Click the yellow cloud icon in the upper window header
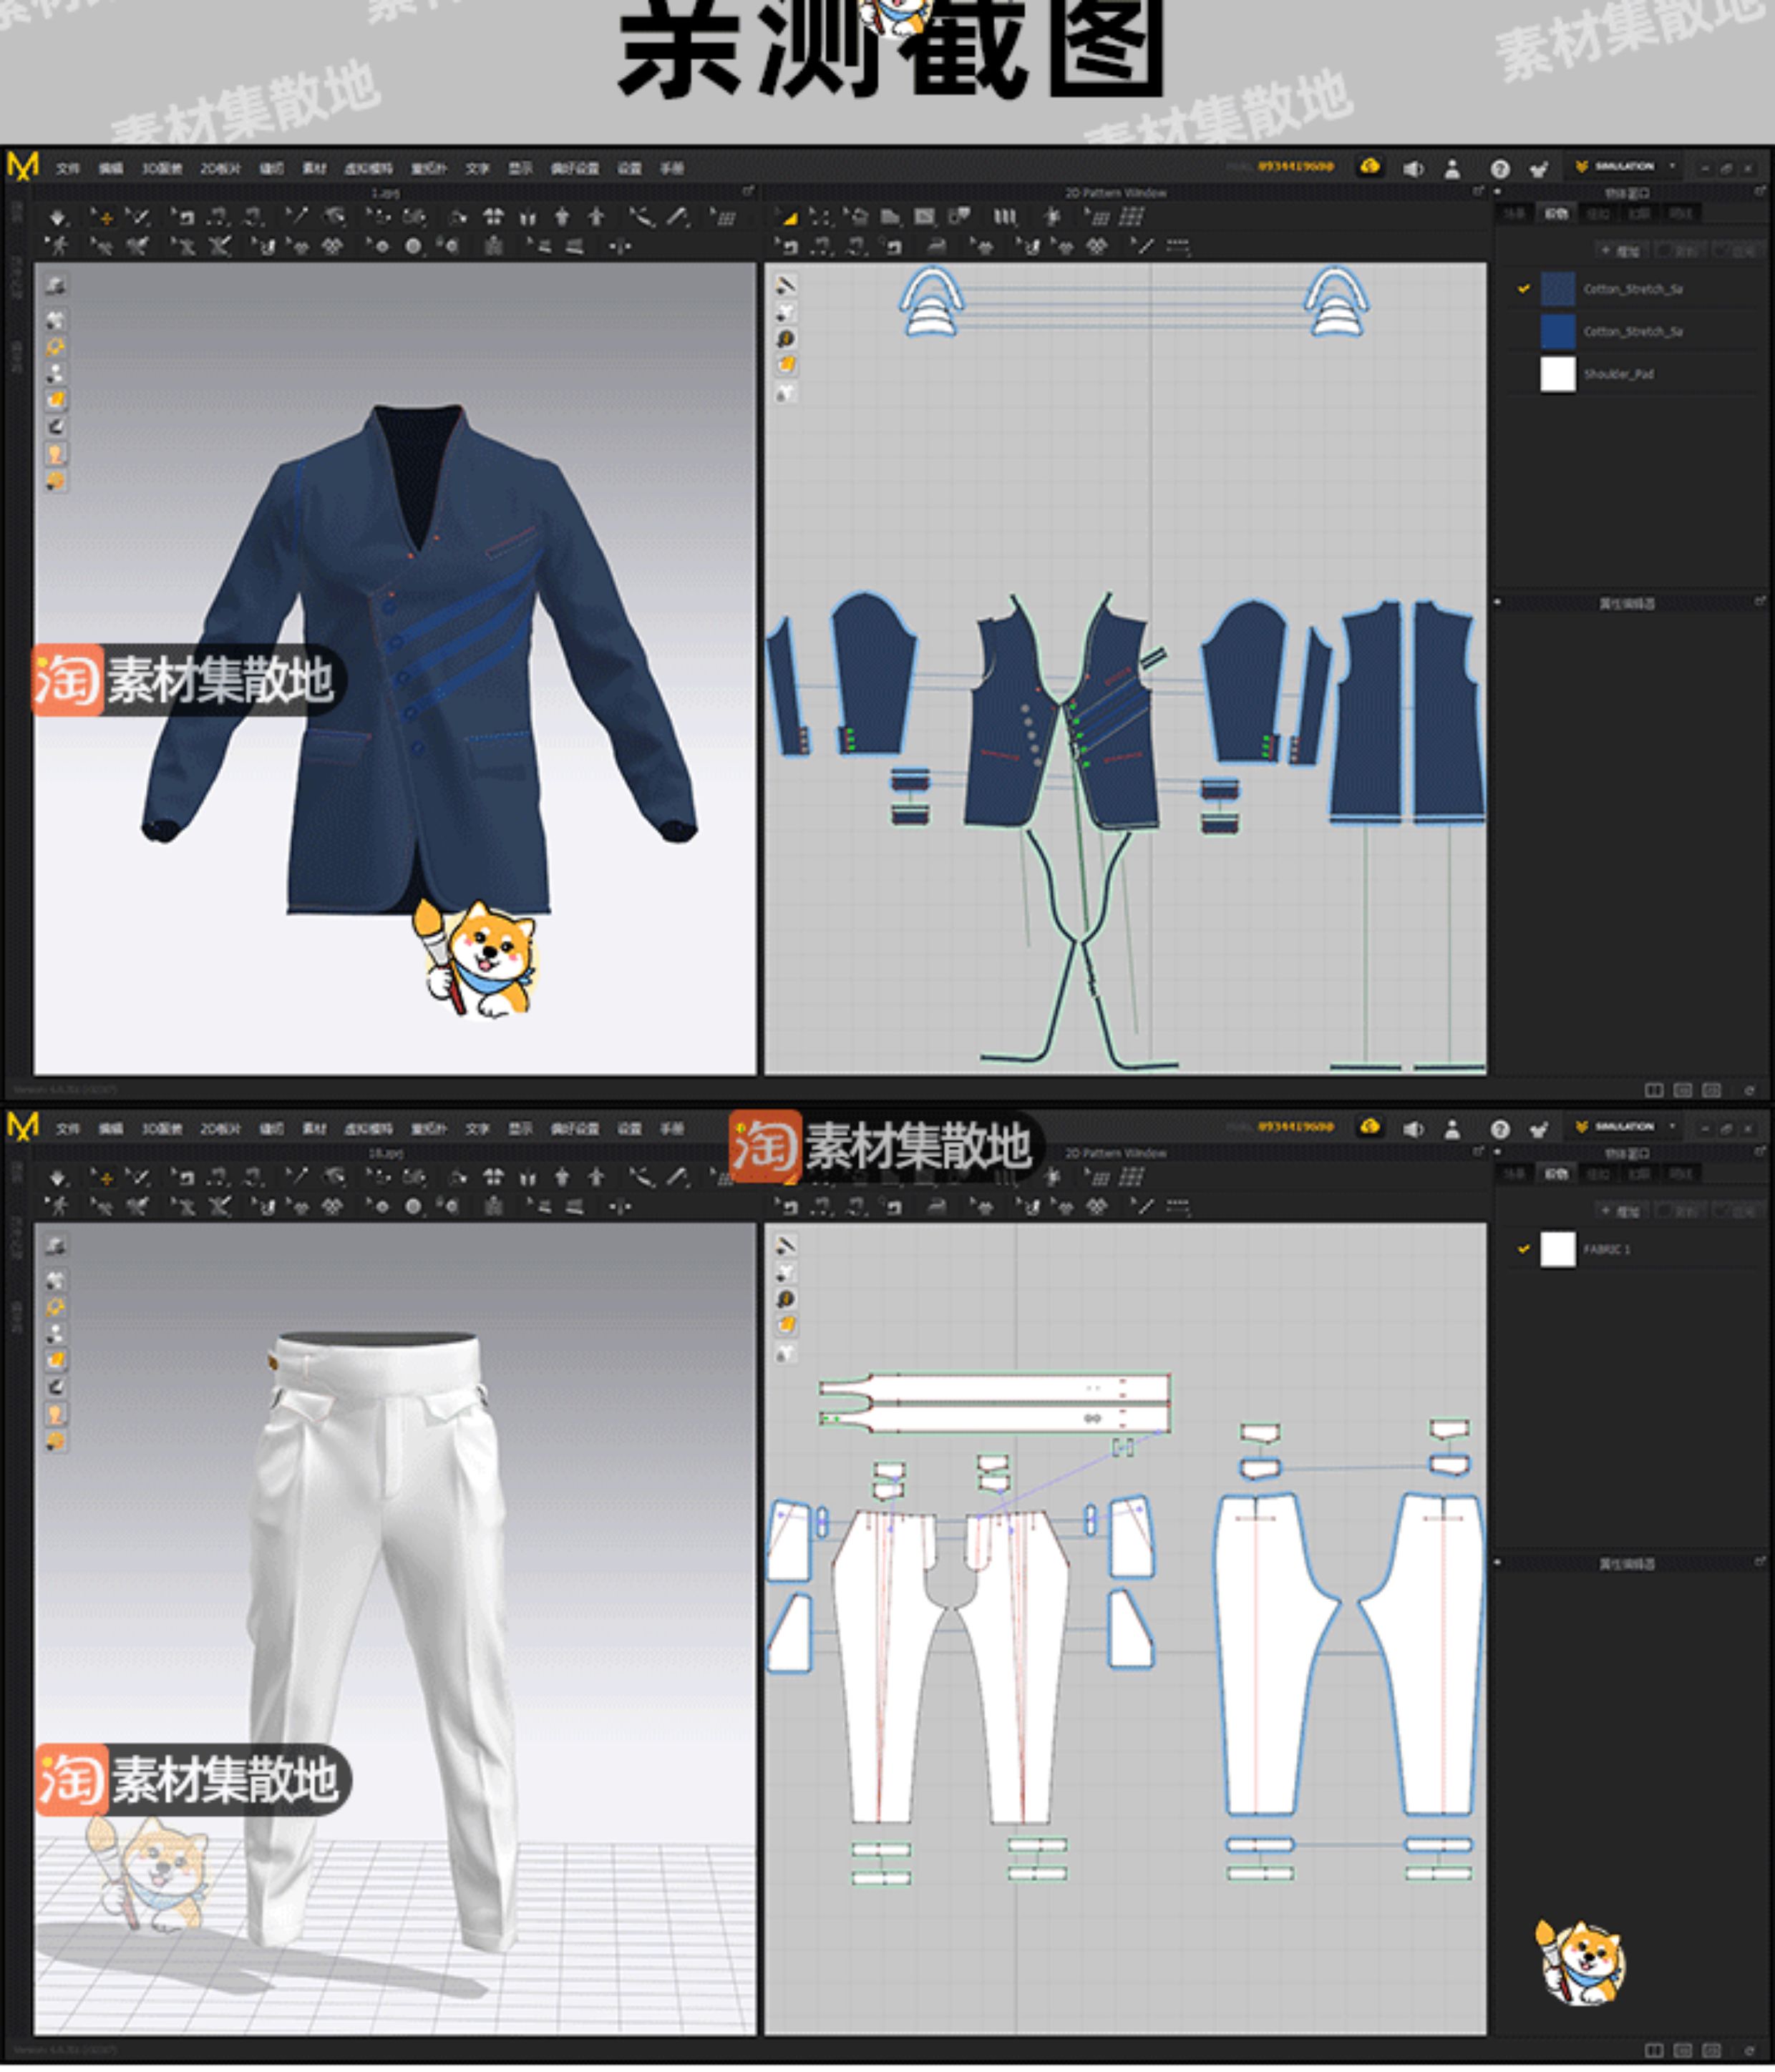Image resolution: width=1775 pixels, height=2072 pixels. pyautogui.click(x=1370, y=167)
